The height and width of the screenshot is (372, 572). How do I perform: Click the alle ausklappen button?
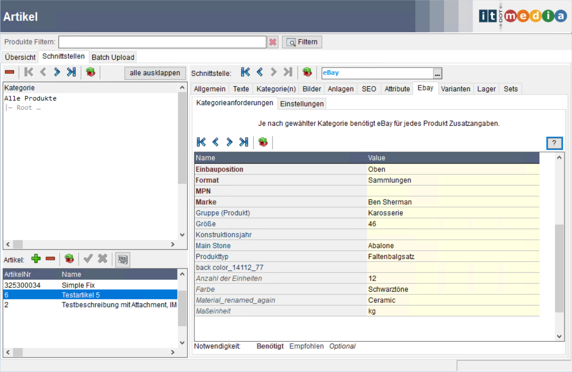click(155, 73)
